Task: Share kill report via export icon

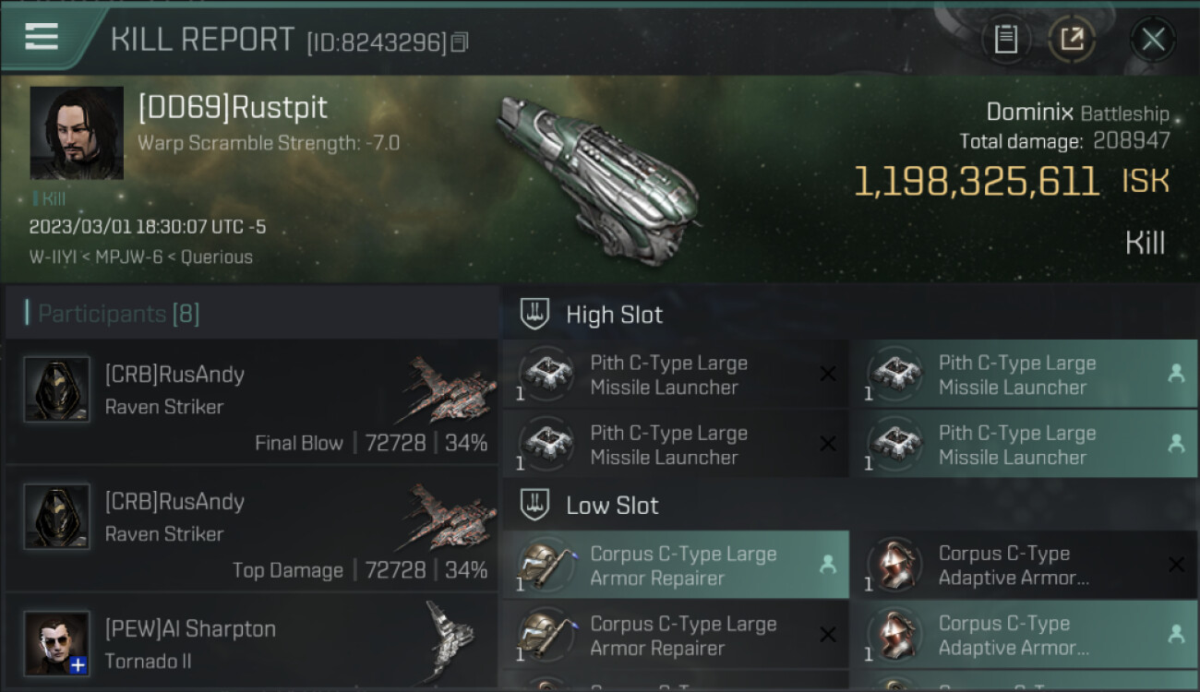Action: 1072,40
